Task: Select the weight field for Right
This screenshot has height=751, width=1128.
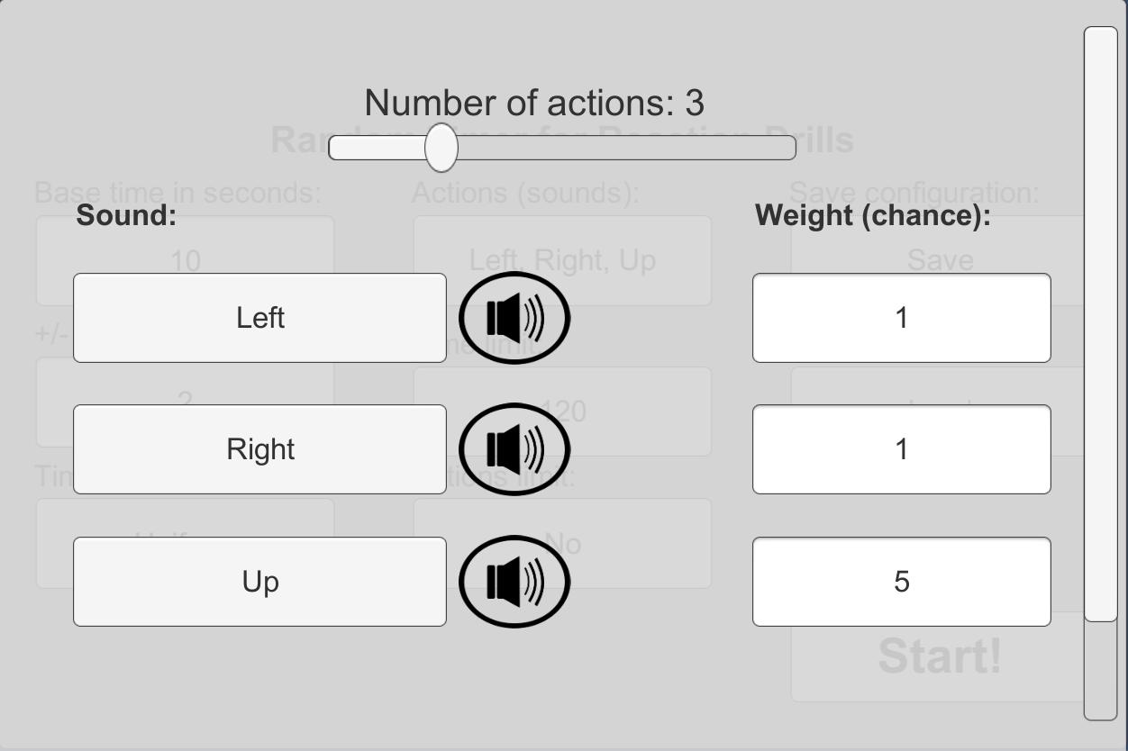Action: (901, 449)
